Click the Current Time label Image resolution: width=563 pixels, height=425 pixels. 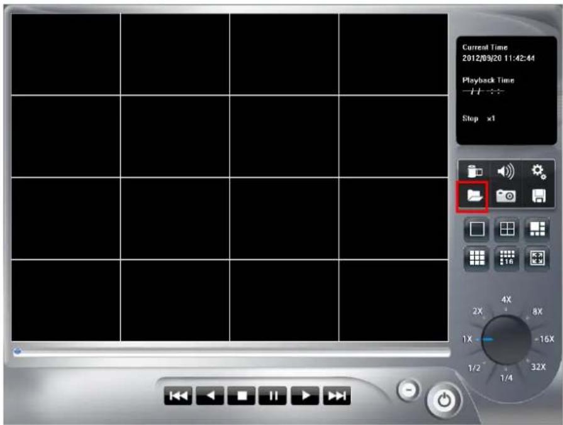click(x=485, y=47)
